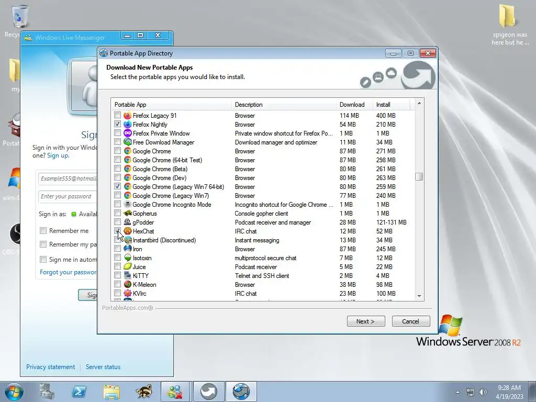Click the Firefox Nightly icon
The image size is (536, 402).
click(x=128, y=125)
